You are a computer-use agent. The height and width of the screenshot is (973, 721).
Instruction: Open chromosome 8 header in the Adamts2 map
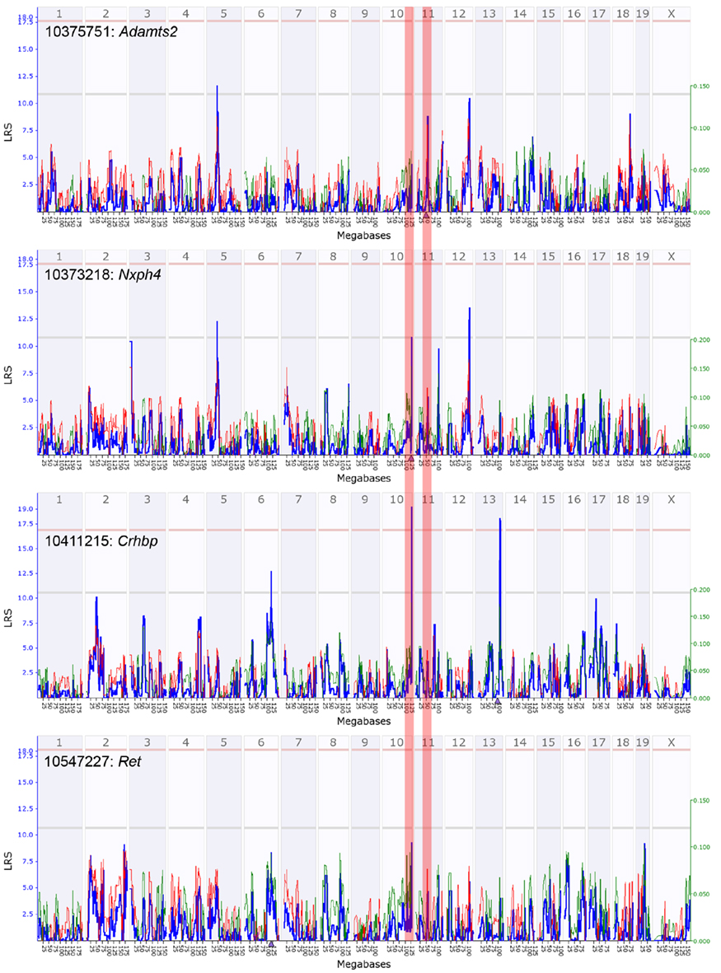click(333, 14)
